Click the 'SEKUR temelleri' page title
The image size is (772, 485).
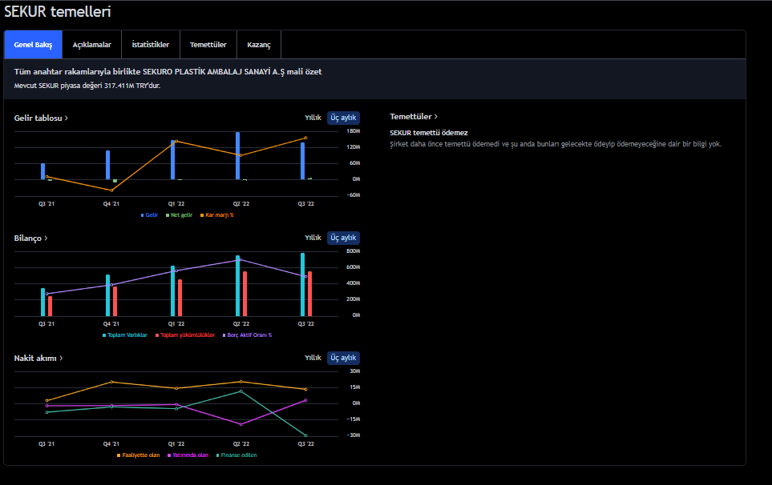[58, 12]
